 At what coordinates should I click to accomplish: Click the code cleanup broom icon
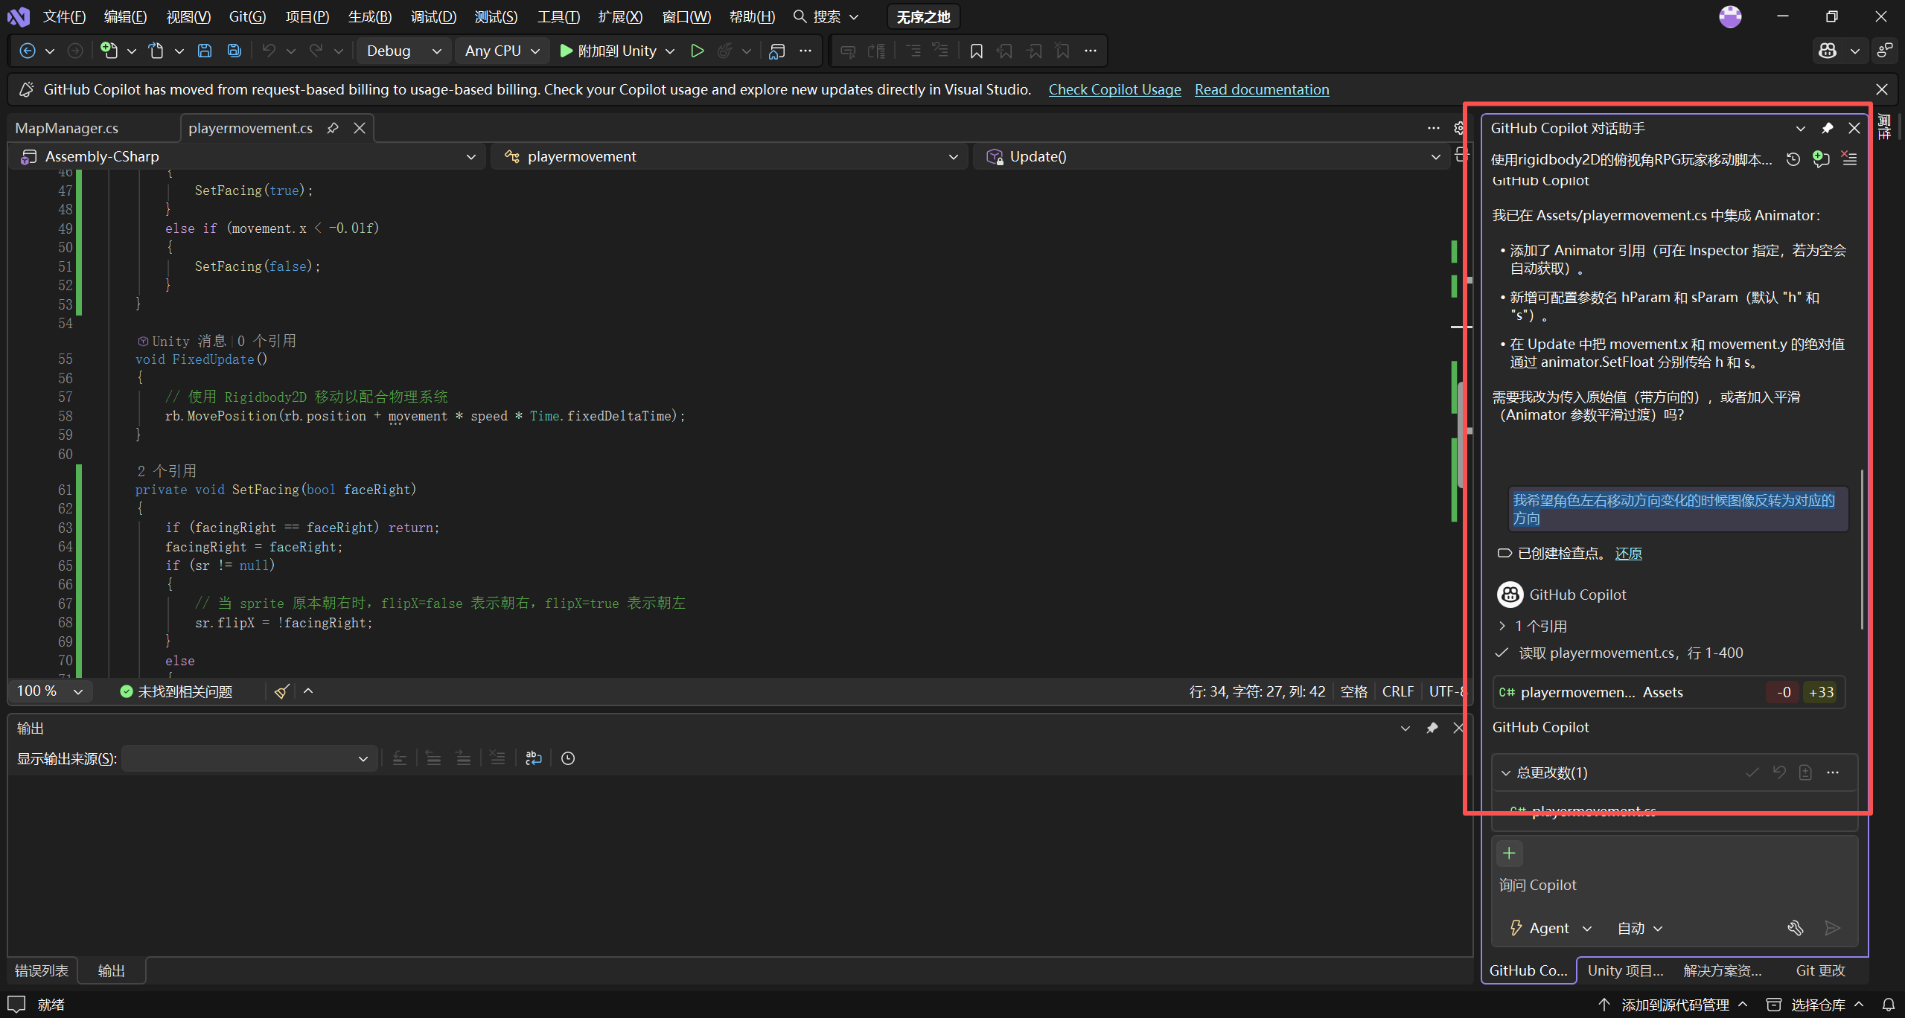pos(281,692)
